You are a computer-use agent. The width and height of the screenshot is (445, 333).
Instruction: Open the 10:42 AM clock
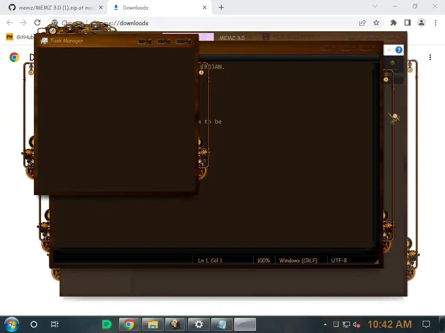coord(390,324)
